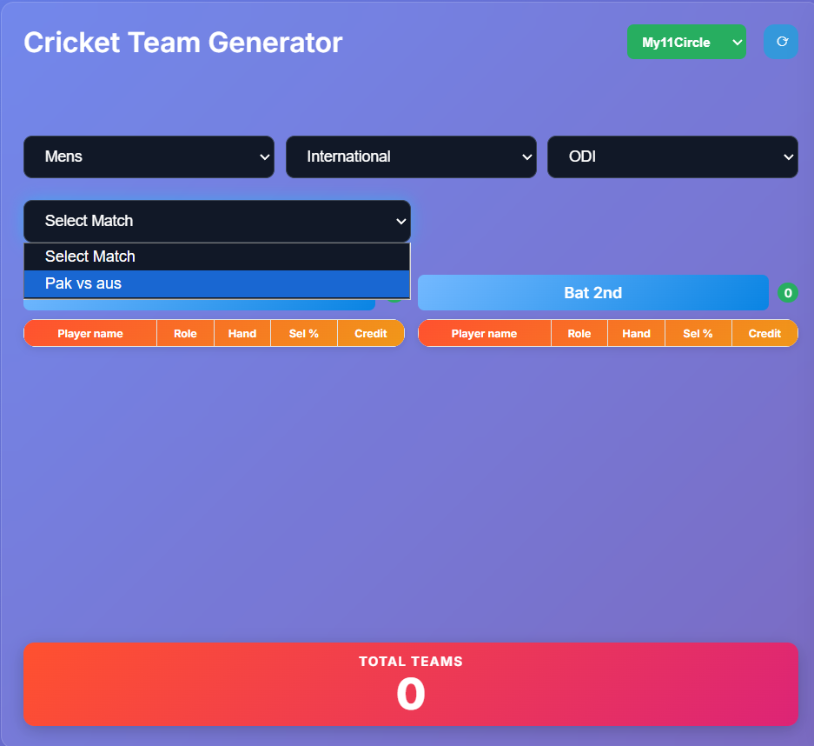Screen dimensions: 814x746
Task: Click the Bat 2nd button
Action: pyautogui.click(x=592, y=293)
